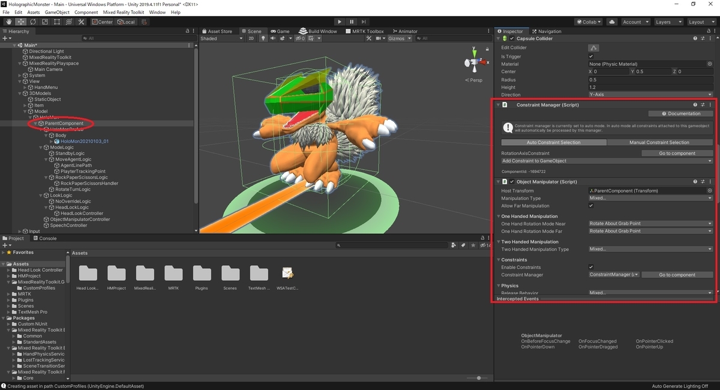Select the Rotate tool in toolbar
Viewport: 720px width, 390px height.
[32, 22]
